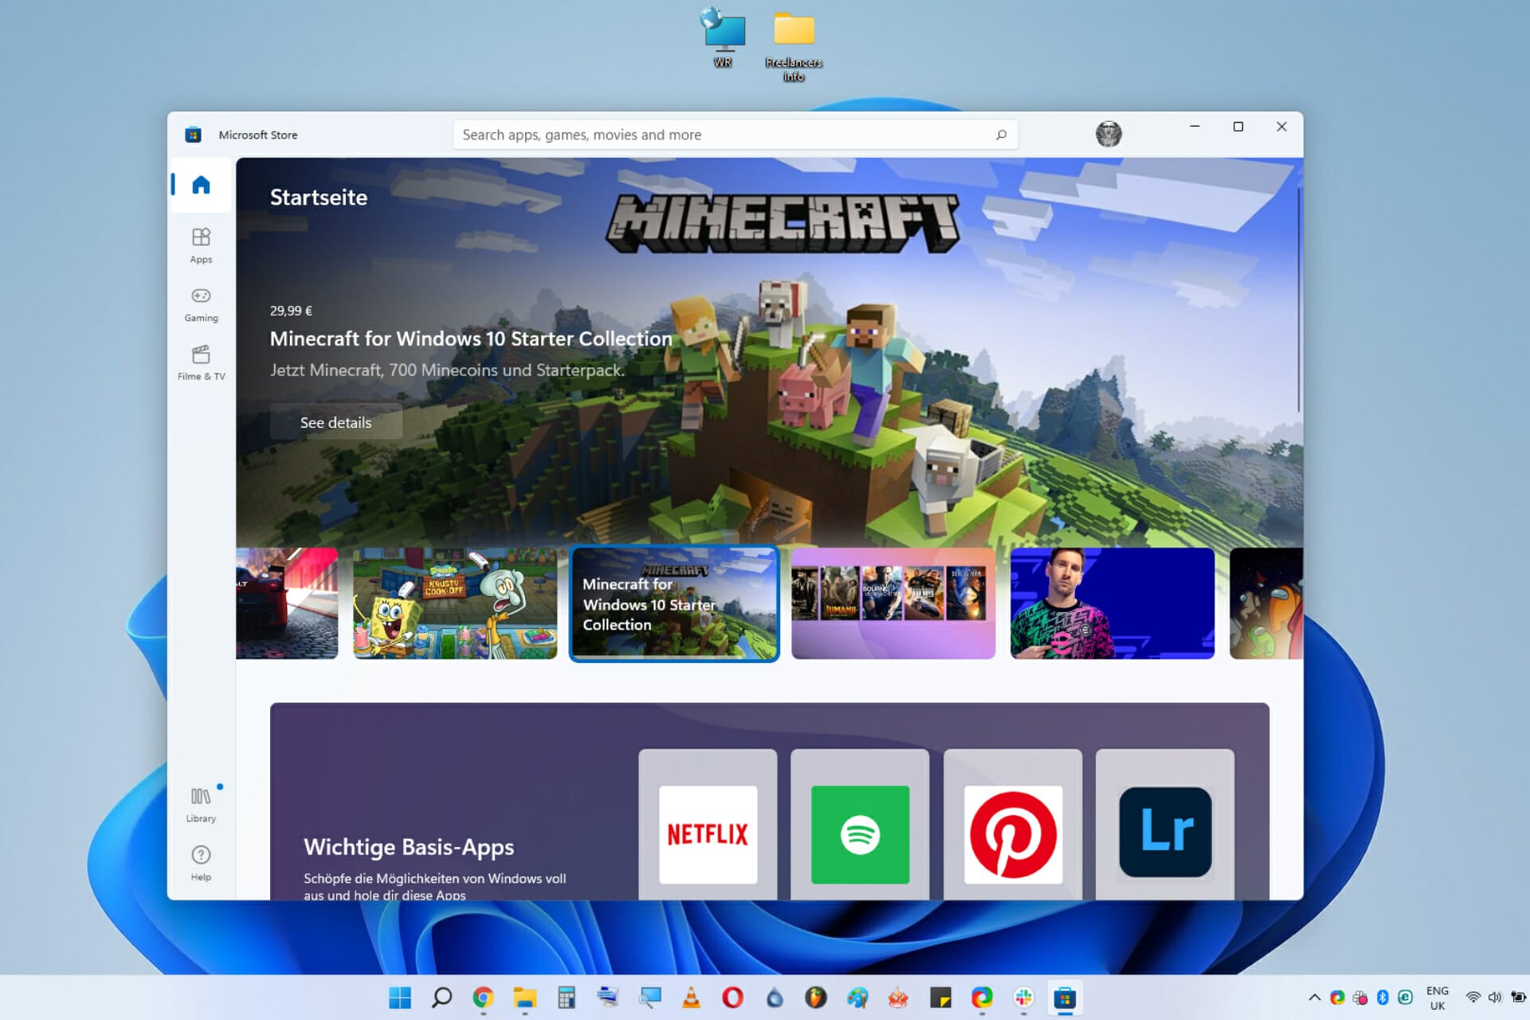Screen dimensions: 1530x1020
Task: Open the Filme & TV section
Action: pos(200,359)
